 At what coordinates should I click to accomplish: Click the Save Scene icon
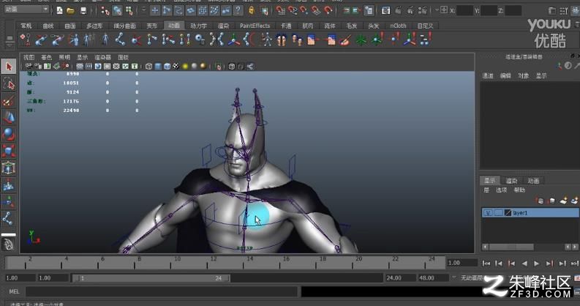[83, 11]
